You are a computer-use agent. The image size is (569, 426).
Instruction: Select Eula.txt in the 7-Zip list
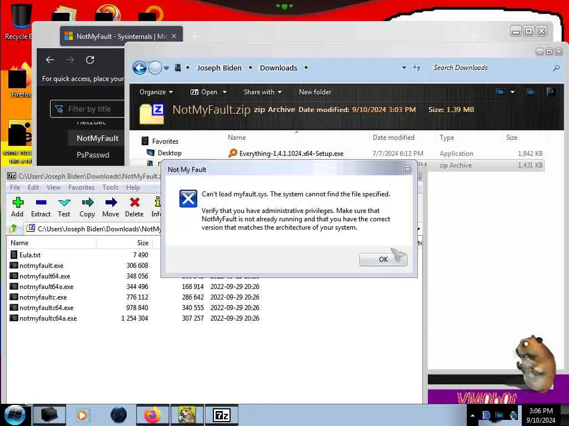coord(30,255)
